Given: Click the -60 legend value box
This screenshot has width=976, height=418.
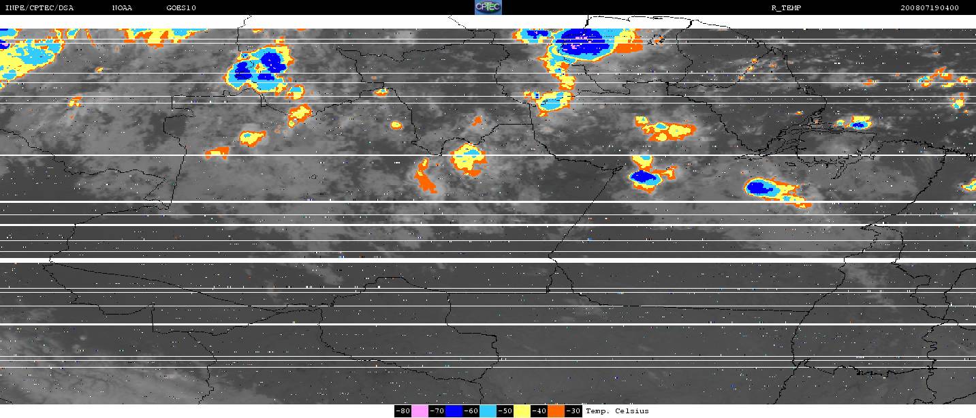Looking at the screenshot, I should [x=471, y=411].
